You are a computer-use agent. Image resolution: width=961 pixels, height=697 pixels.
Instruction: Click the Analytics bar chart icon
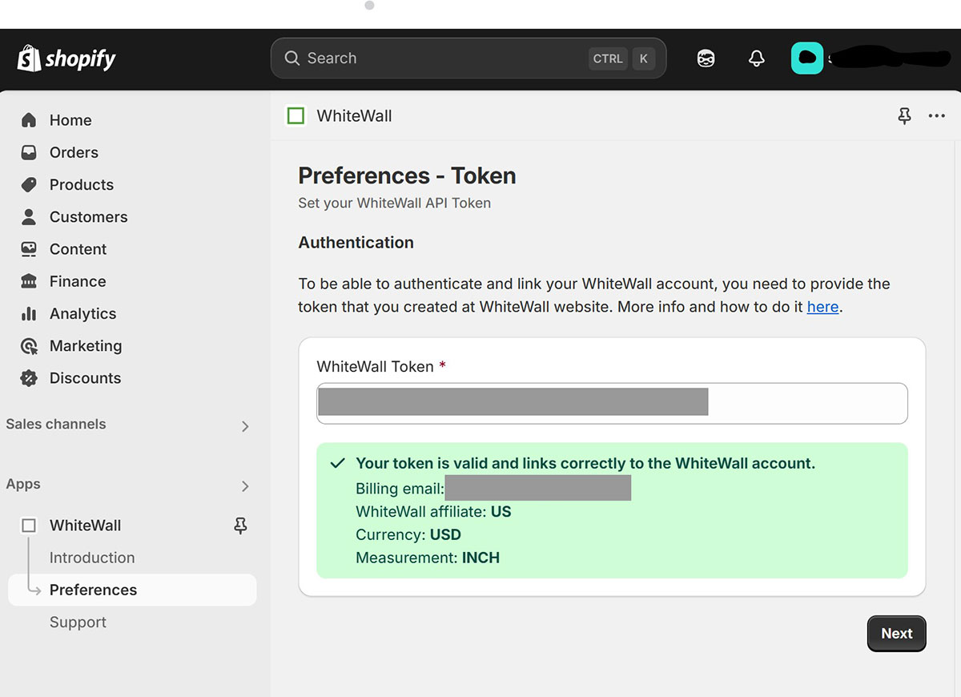point(29,313)
